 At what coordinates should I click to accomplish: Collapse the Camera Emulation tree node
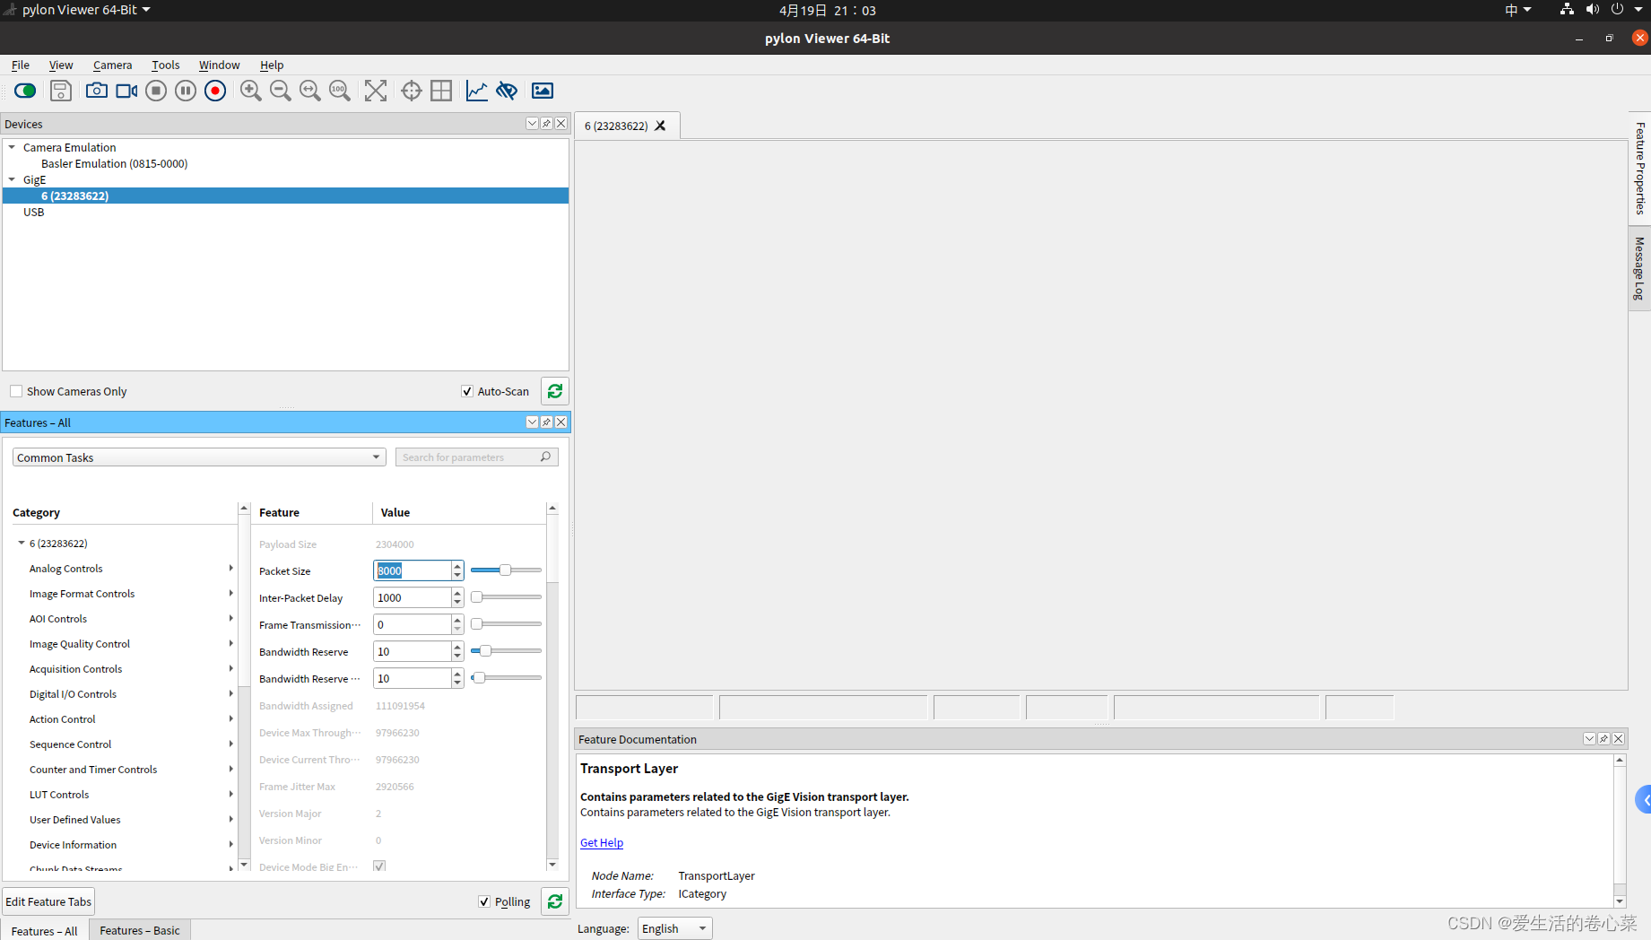click(x=12, y=147)
